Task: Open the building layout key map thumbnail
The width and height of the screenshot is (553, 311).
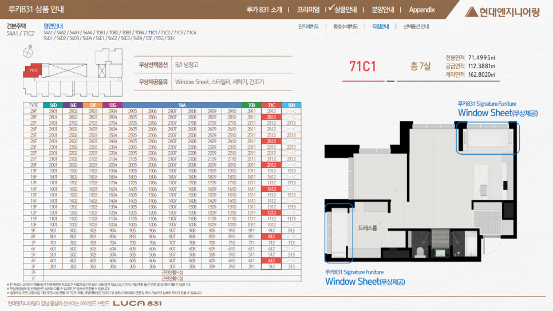Action: pyautogui.click(x=73, y=73)
